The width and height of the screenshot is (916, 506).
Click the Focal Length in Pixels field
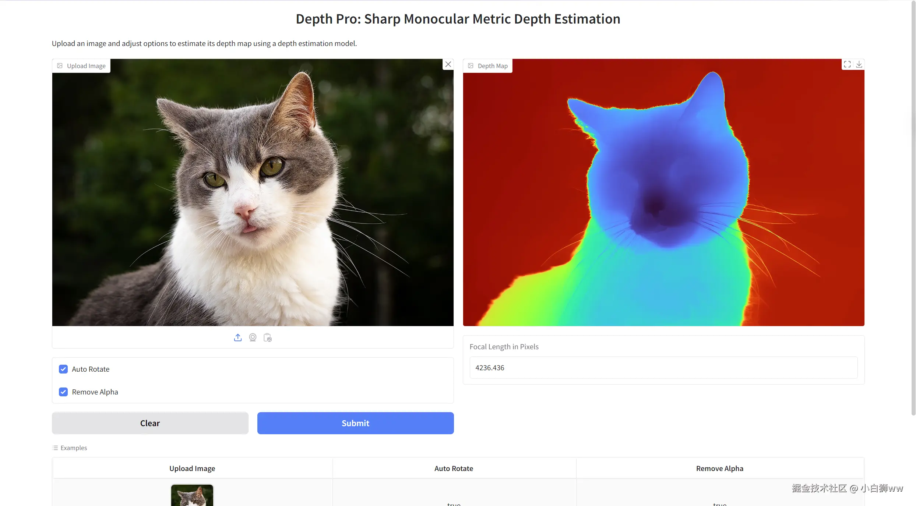coord(663,368)
